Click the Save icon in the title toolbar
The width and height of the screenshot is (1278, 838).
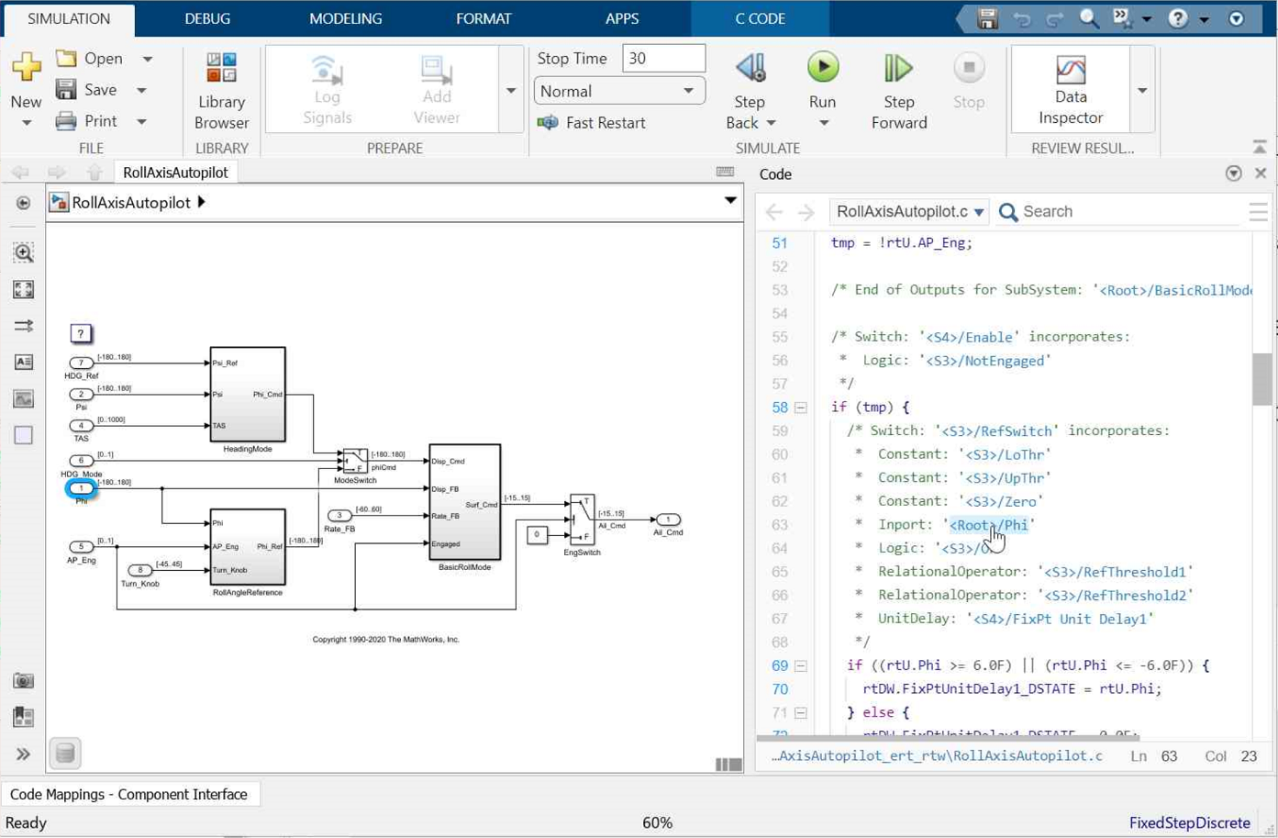[x=987, y=18]
